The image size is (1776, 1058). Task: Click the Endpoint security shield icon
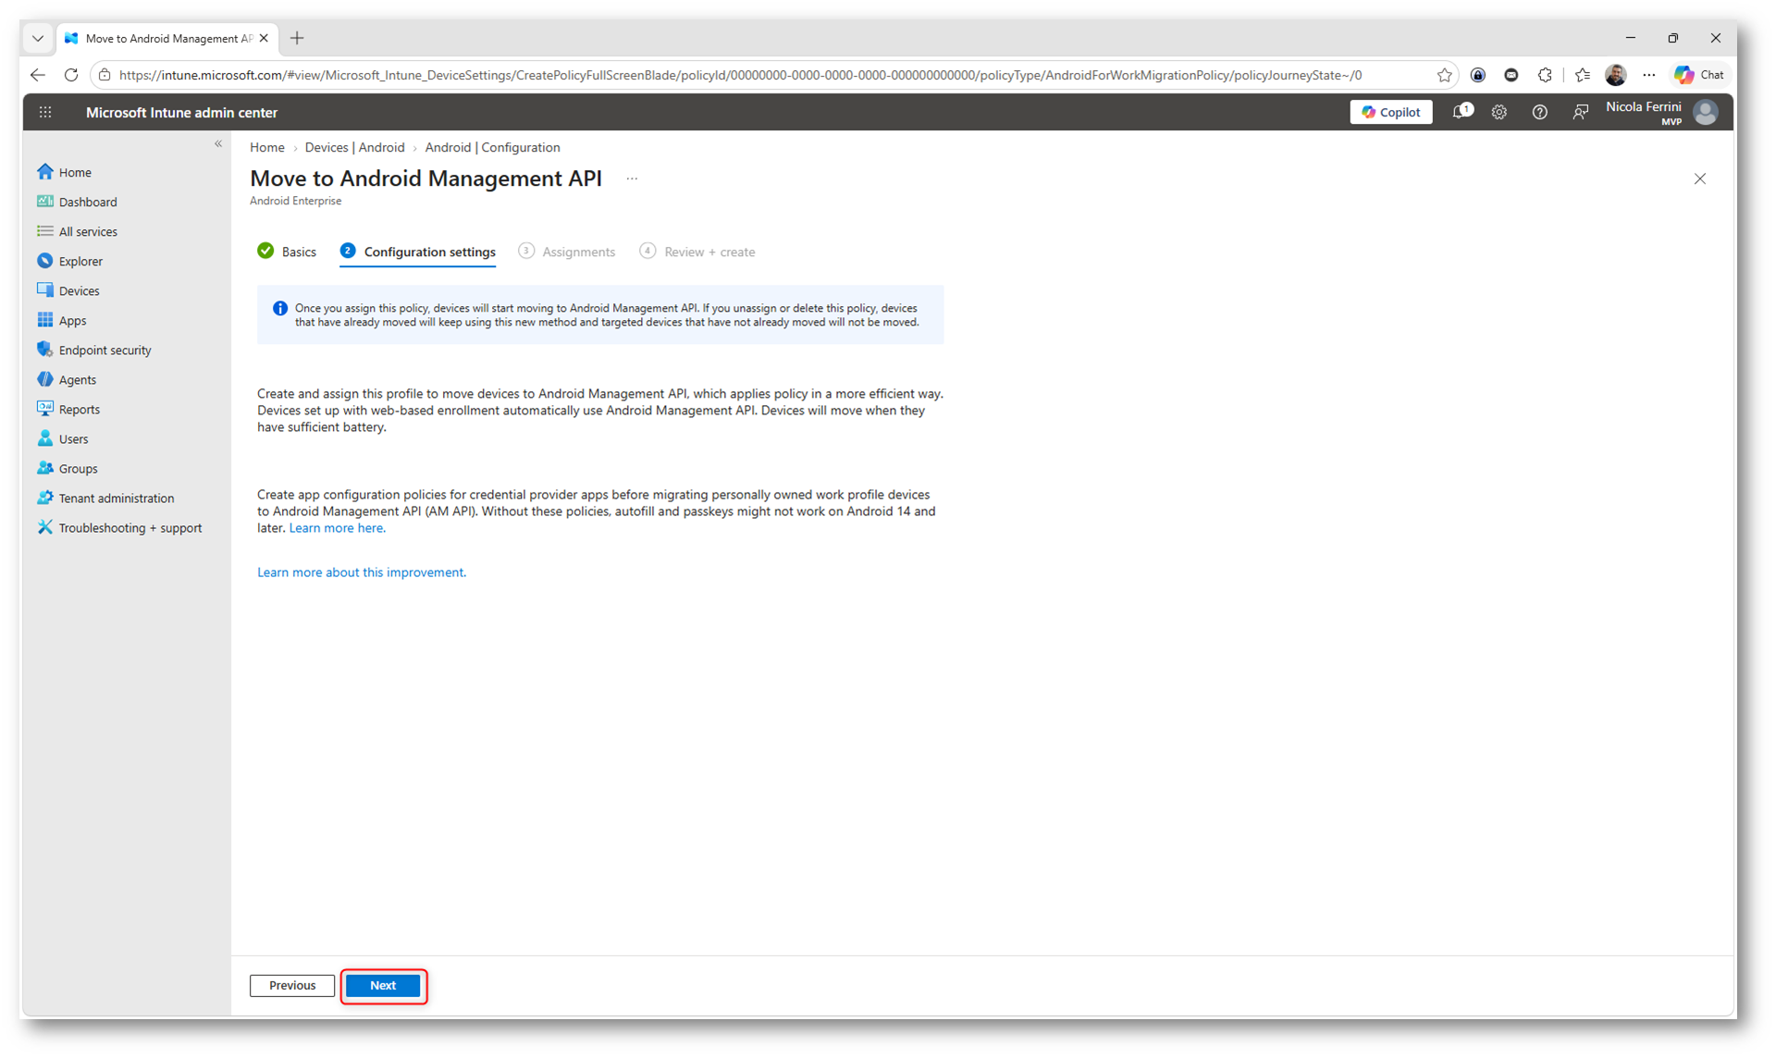45,350
